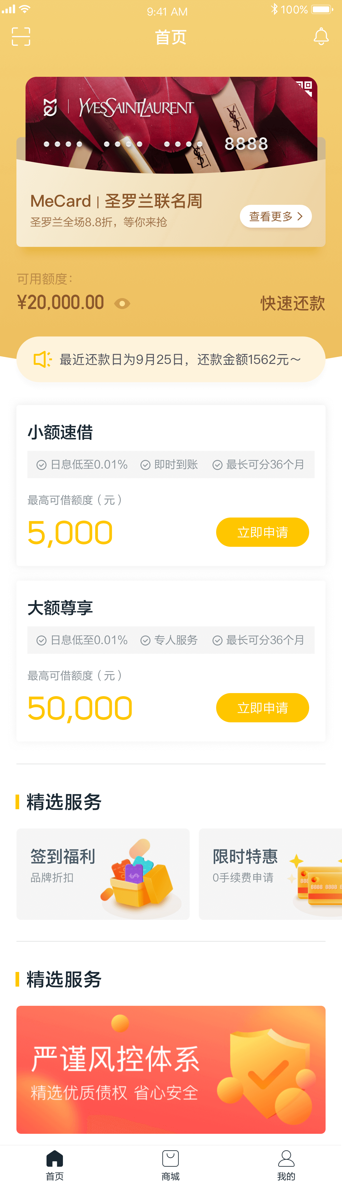Click 快速还款 quick repayment link
Viewport: 342px width, 1185px height.
[292, 304]
